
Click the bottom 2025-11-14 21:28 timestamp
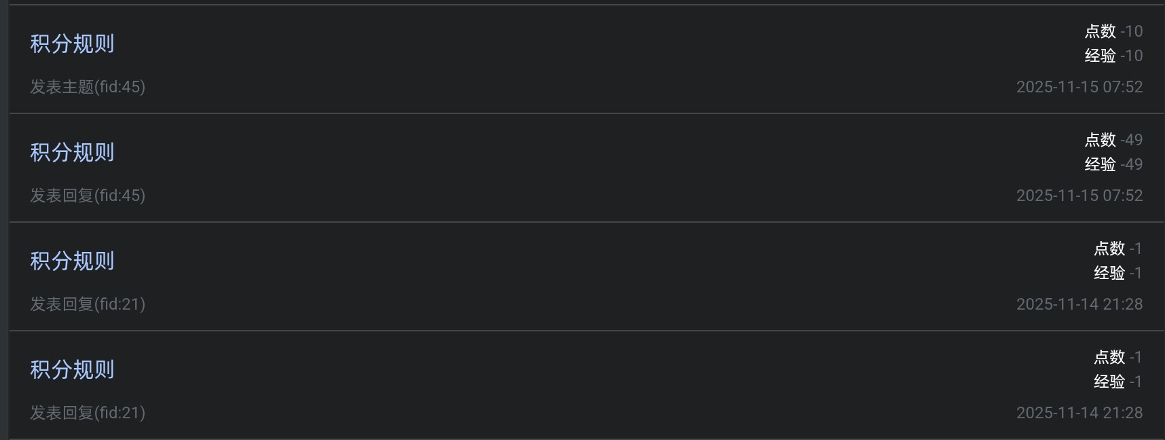click(x=1079, y=413)
